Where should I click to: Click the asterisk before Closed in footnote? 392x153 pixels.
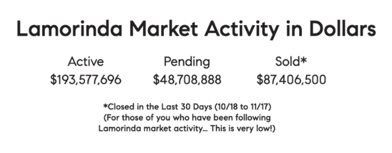tap(105, 106)
